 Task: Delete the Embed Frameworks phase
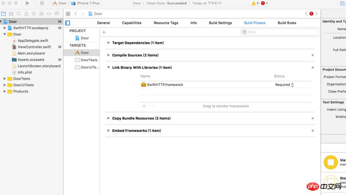coord(313,131)
